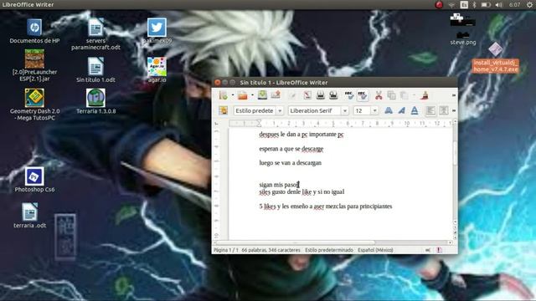Click the line starting '5 likes y les enseño'
The width and height of the screenshot is (536, 301).
tap(326, 207)
